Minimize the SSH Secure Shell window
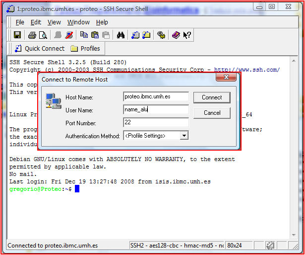This screenshot has width=305, height=255. click(x=259, y=7)
